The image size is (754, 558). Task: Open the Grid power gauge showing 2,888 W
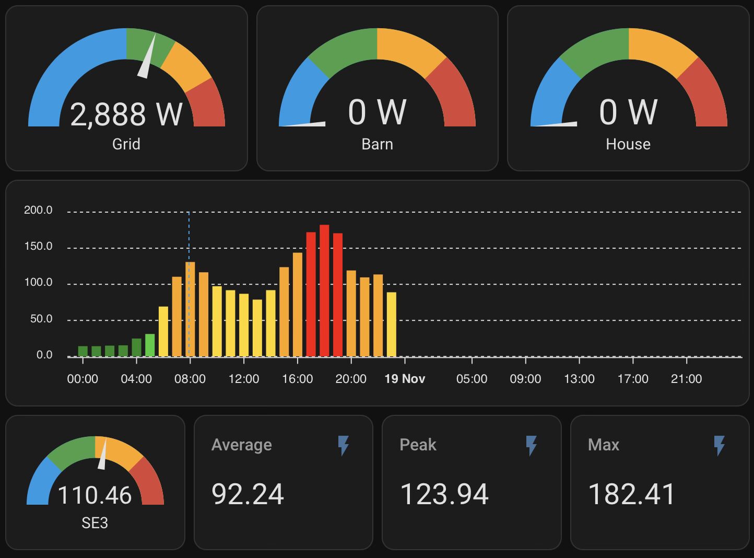[126, 89]
